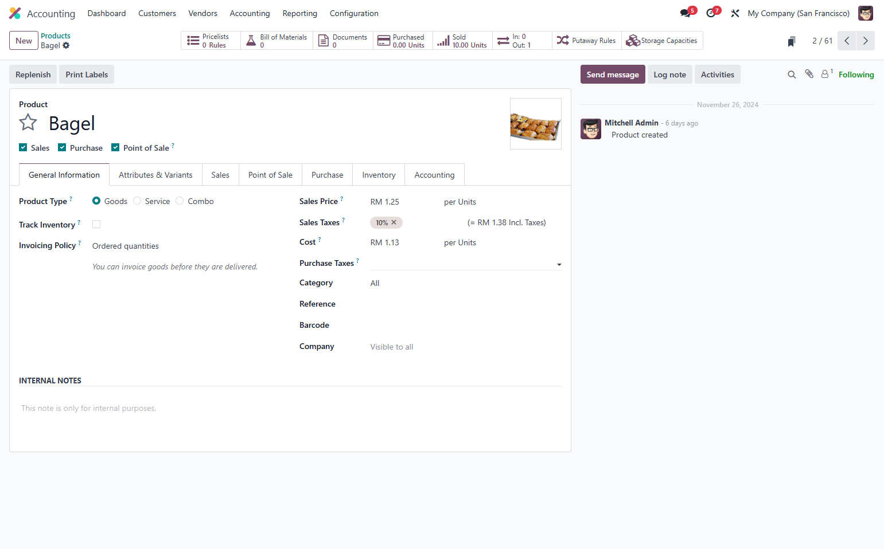Viewport: 884px width, 549px height.
Task: Click the Send message button
Action: (613, 74)
